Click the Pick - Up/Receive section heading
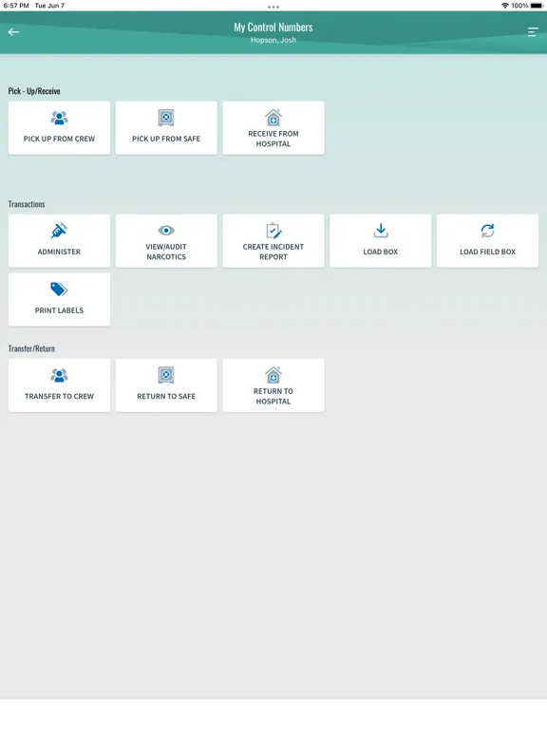 34,91
